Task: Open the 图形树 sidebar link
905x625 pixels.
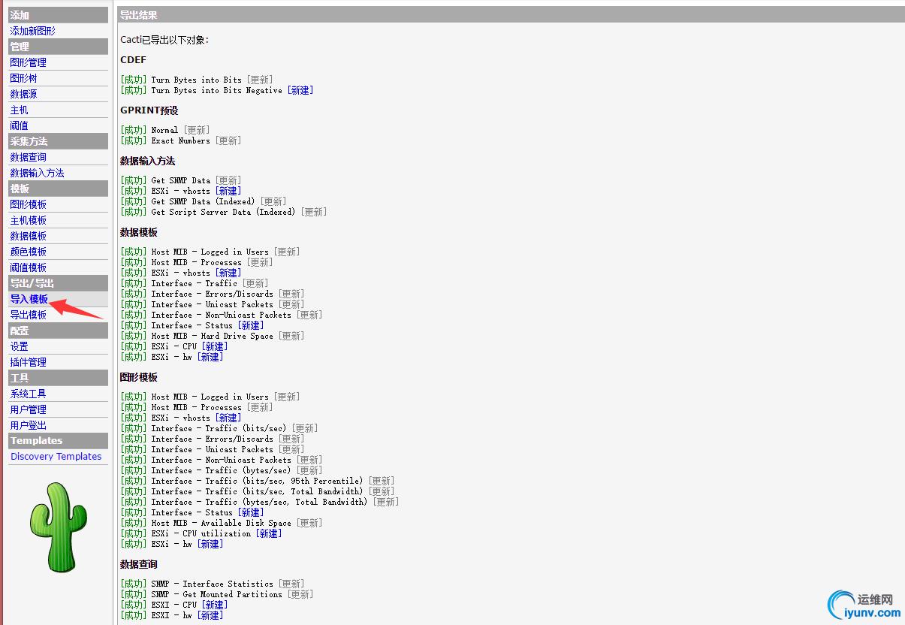Action: 23,78
